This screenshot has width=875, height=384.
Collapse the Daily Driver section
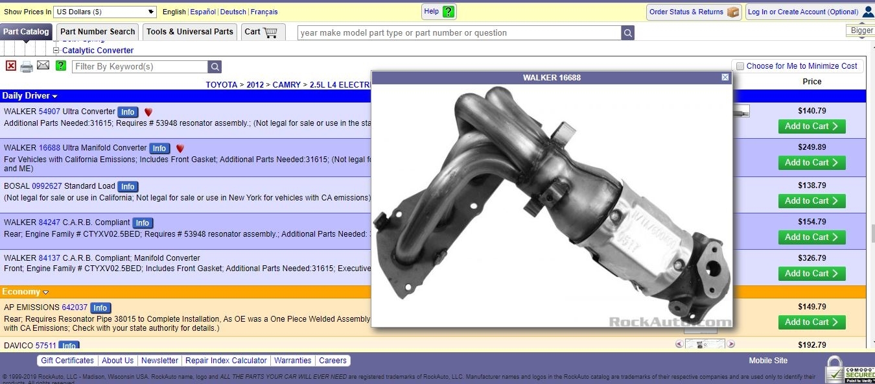coord(30,96)
